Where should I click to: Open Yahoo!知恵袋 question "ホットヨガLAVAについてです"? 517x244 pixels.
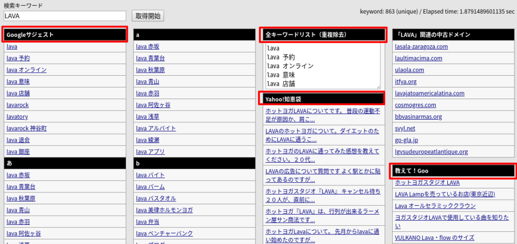click(323, 115)
